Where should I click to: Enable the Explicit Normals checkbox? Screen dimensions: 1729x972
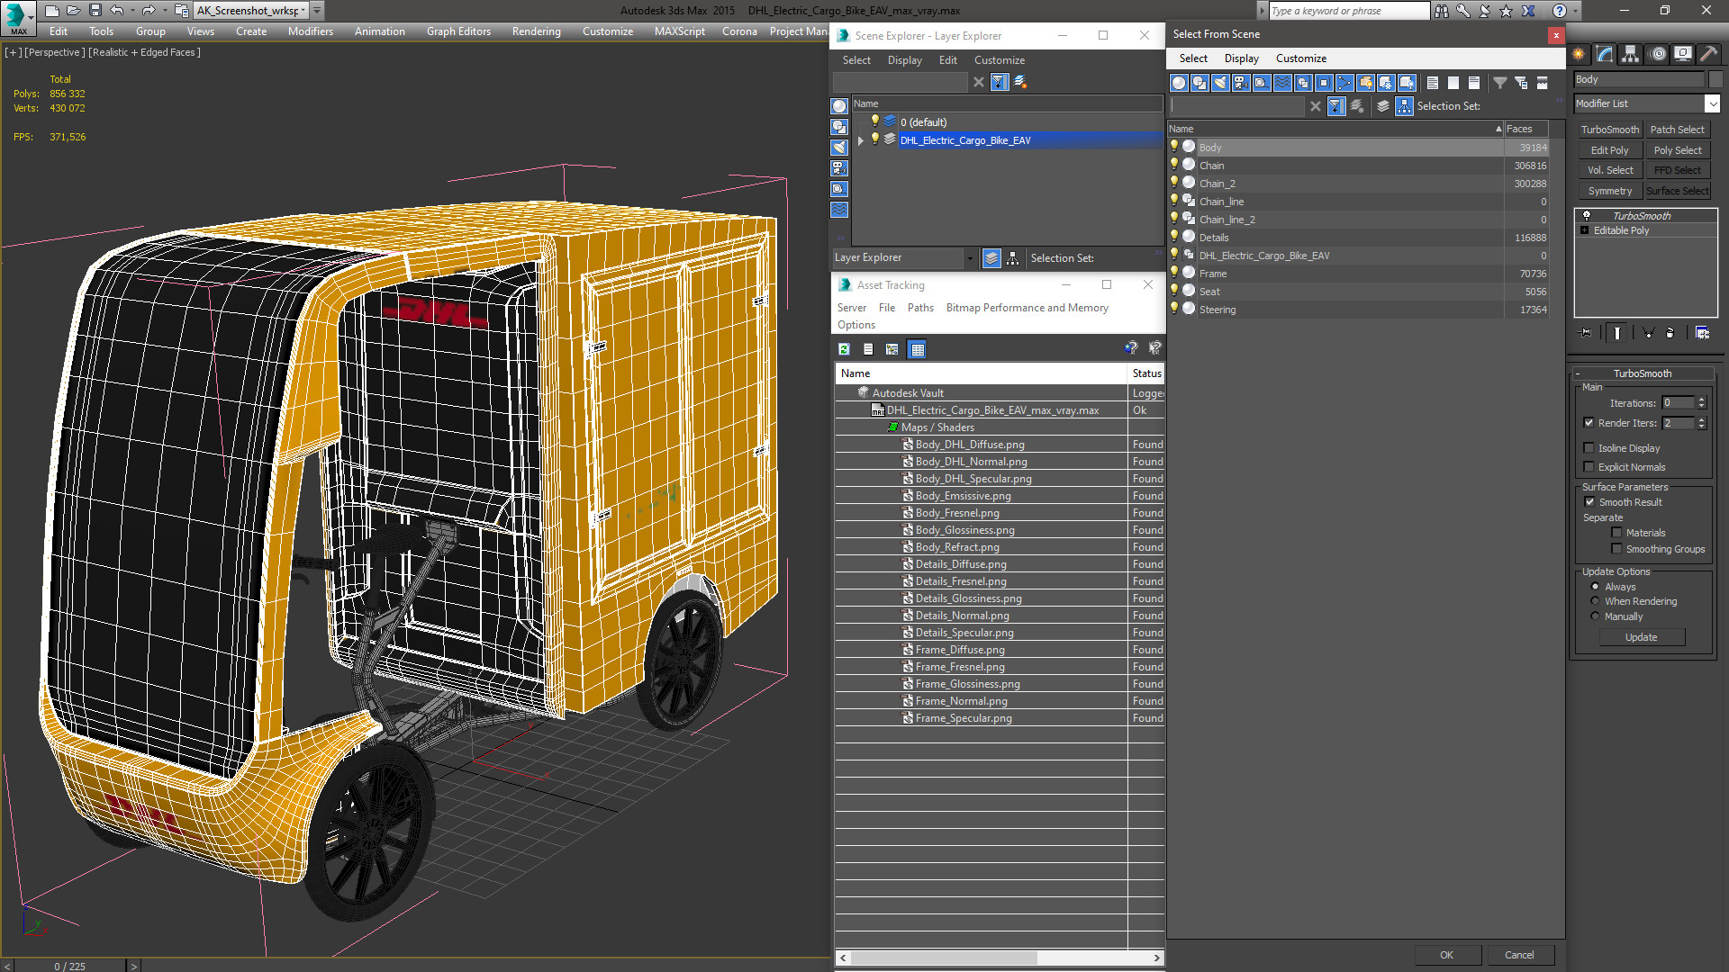pyautogui.click(x=1589, y=467)
